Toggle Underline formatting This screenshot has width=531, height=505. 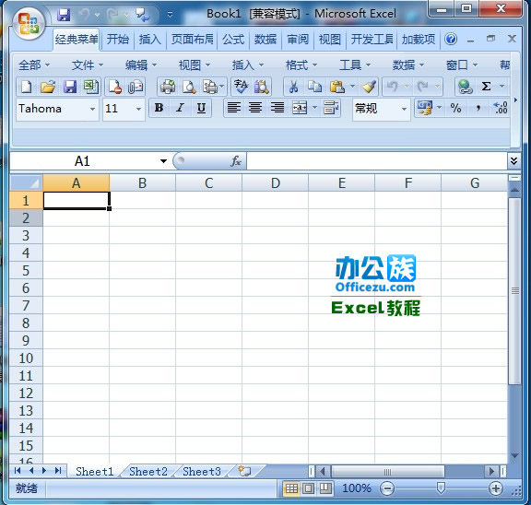pyautogui.click(x=202, y=108)
